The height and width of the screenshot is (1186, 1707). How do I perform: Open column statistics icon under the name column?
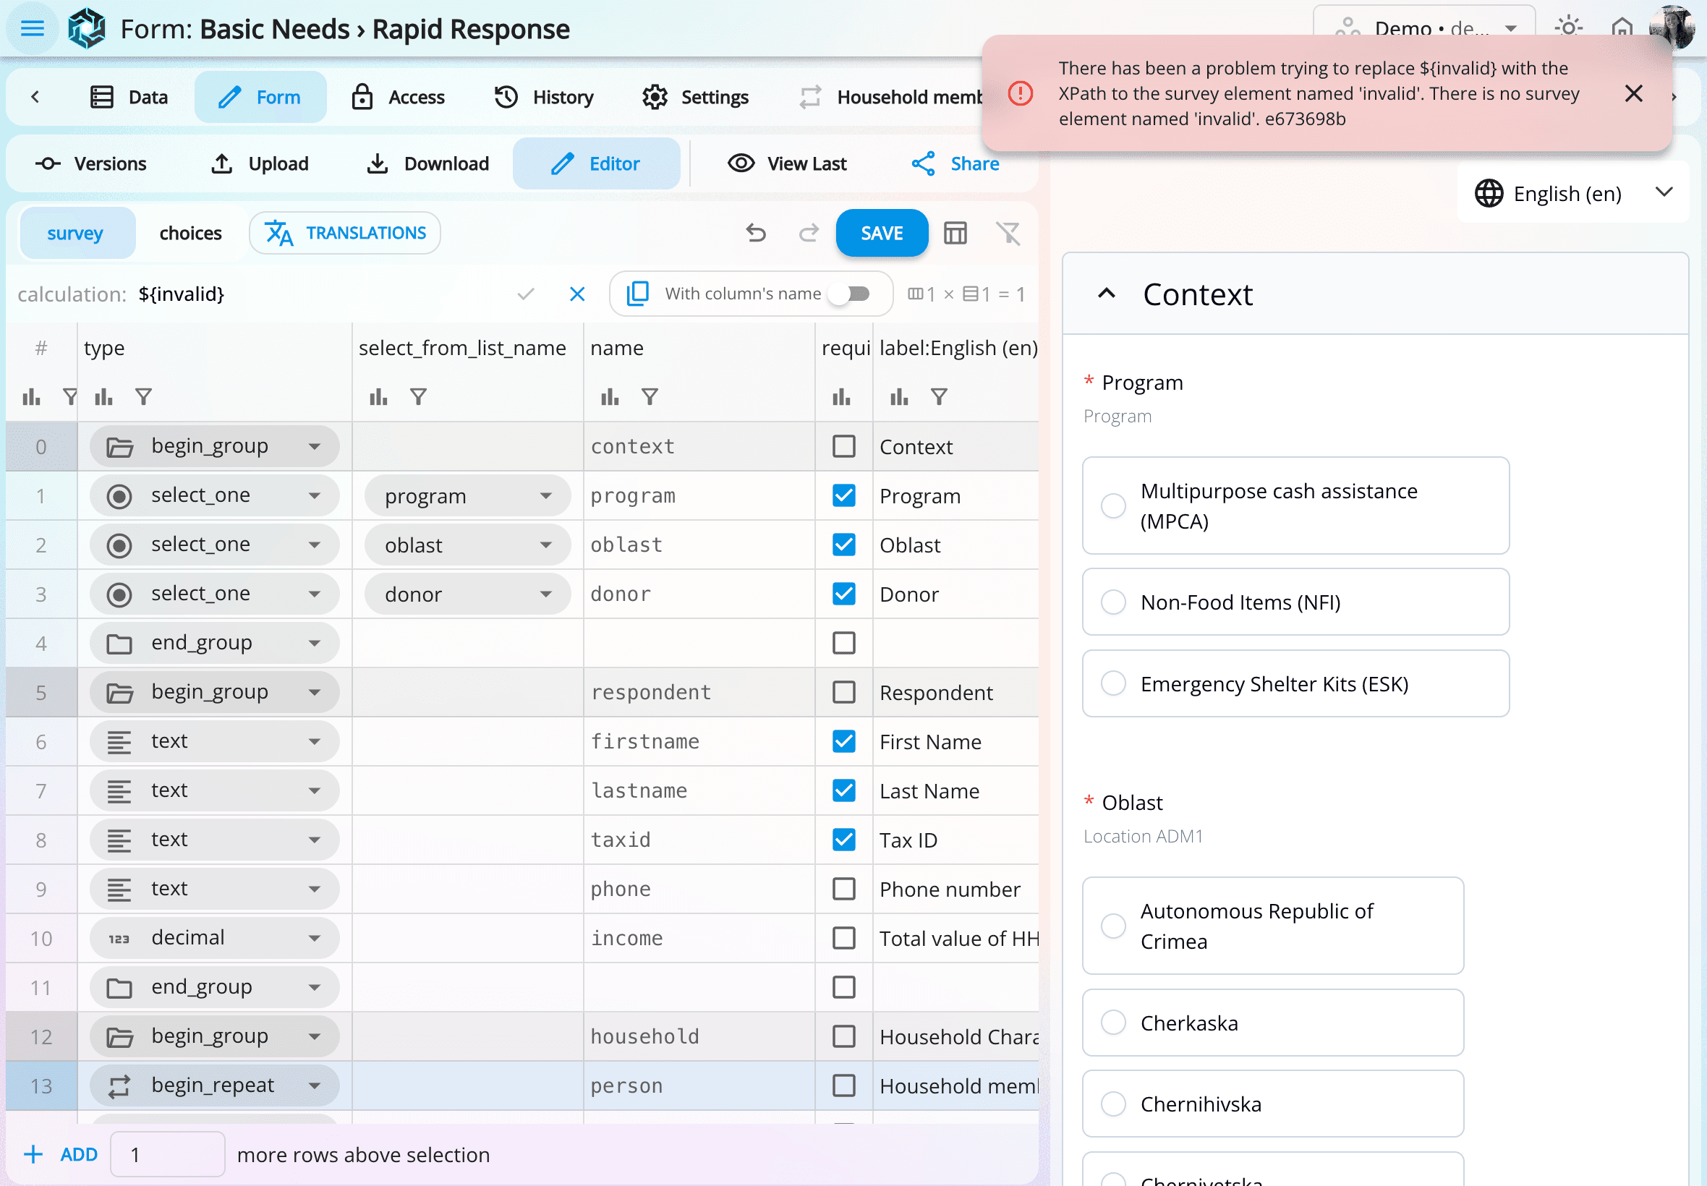coord(608,396)
